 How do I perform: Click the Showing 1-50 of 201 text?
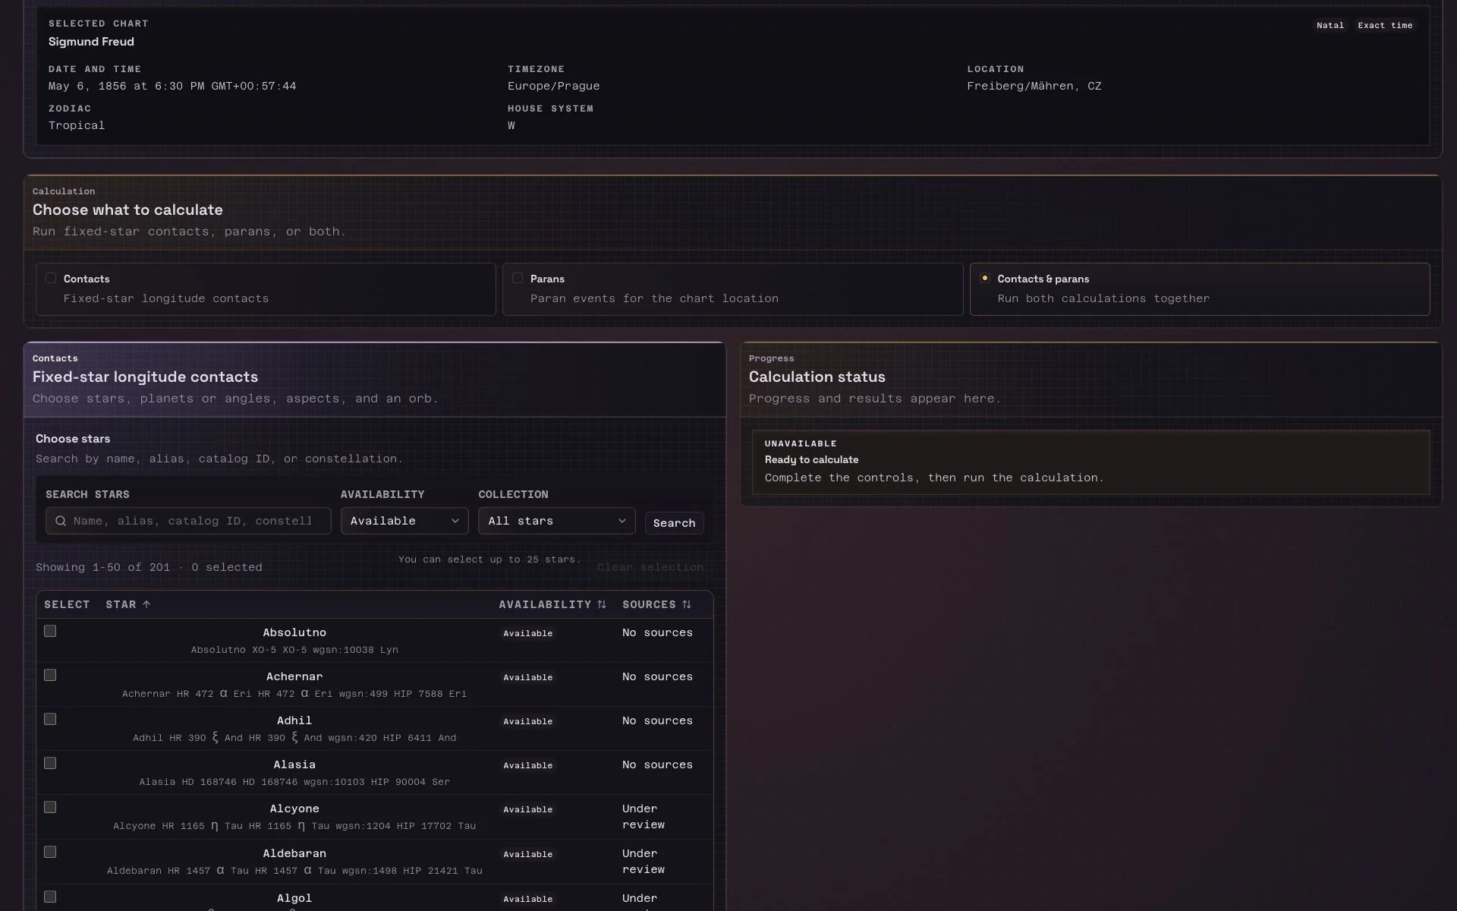[102, 567]
